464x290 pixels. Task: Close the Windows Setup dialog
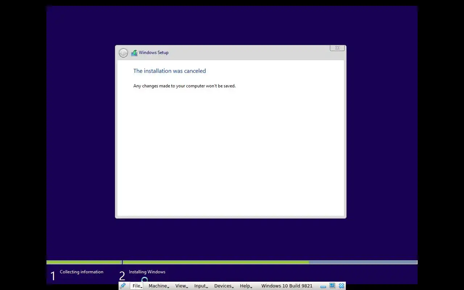click(337, 48)
